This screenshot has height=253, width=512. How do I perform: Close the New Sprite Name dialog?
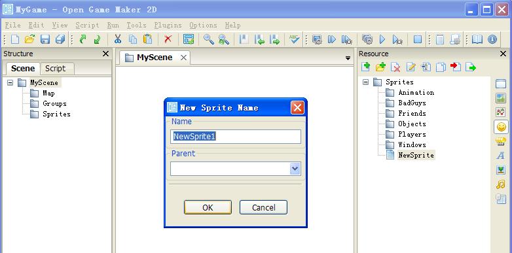[297, 108]
